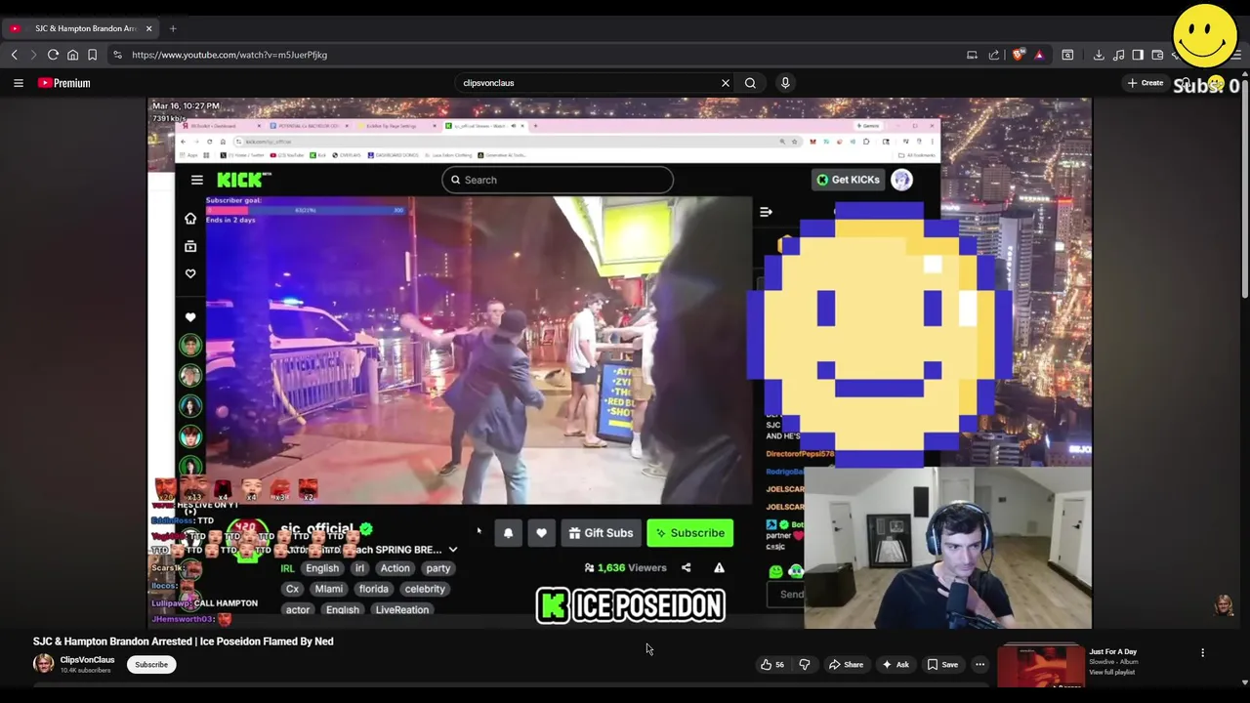The image size is (1250, 703).
Task: Click the clipsvonclaus search field
Action: pyautogui.click(x=586, y=83)
